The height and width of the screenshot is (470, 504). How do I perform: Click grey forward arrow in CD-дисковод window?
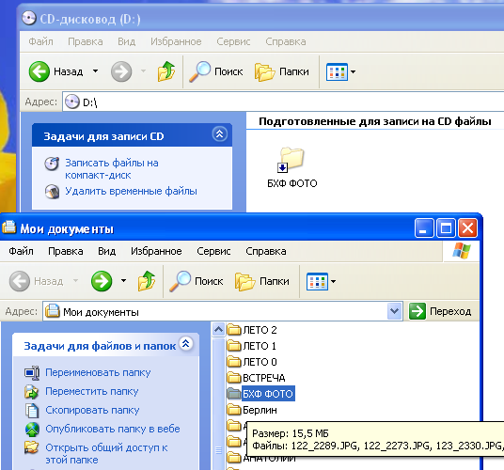tap(121, 71)
